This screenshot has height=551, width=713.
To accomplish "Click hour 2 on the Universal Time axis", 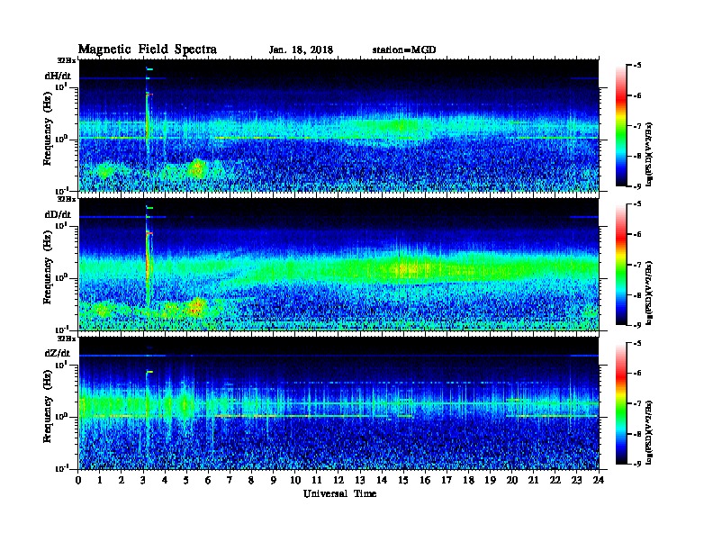I will point(122,480).
